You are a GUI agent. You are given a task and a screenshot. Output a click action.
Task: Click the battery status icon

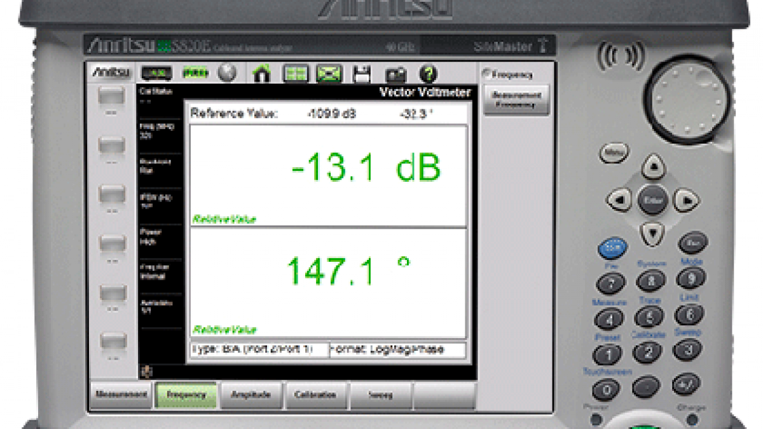[156, 74]
